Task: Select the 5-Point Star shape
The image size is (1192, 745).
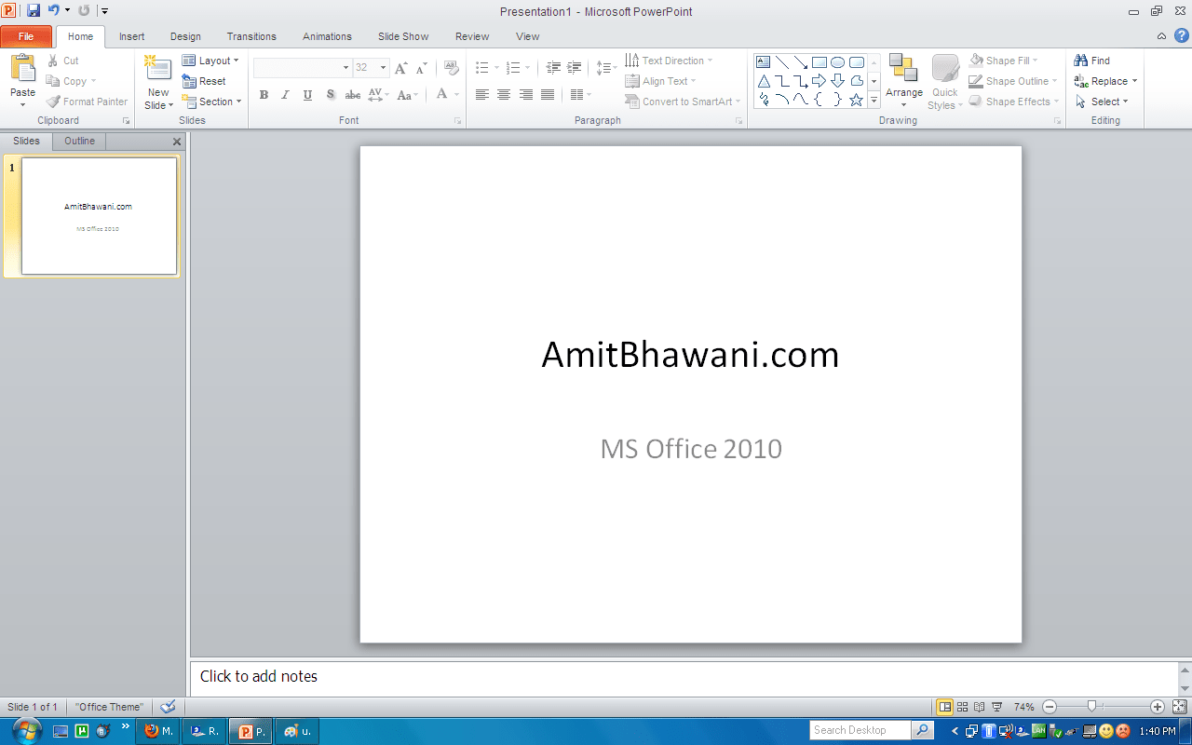Action: click(857, 100)
